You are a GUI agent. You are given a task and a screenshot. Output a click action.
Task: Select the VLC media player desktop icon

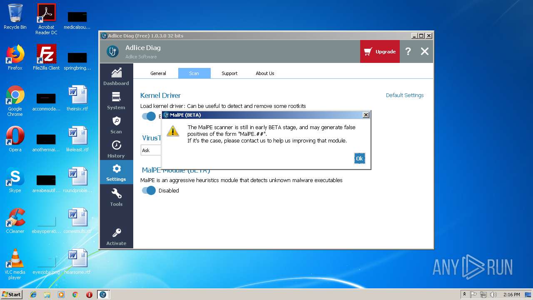point(15,264)
